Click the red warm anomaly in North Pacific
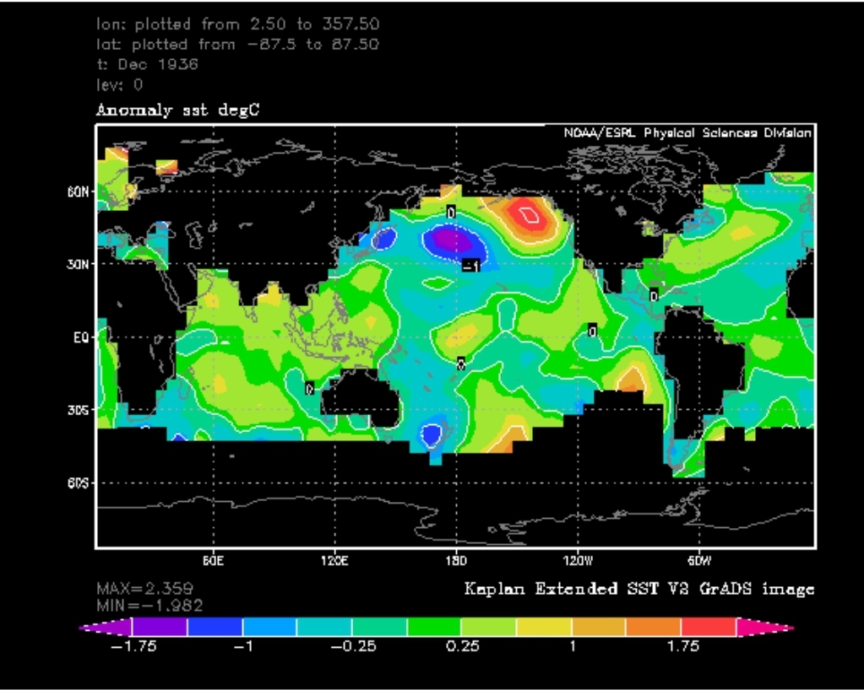 click(529, 217)
